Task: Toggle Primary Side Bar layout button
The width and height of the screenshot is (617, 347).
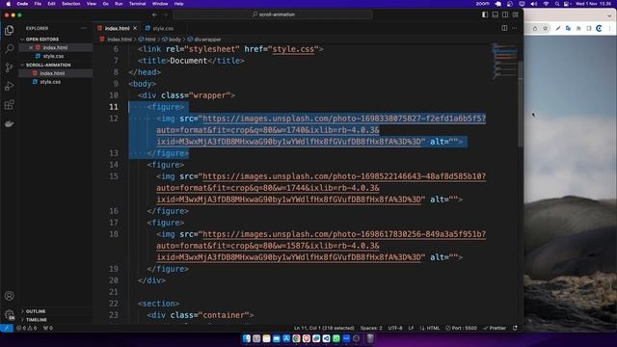Action: [485, 14]
